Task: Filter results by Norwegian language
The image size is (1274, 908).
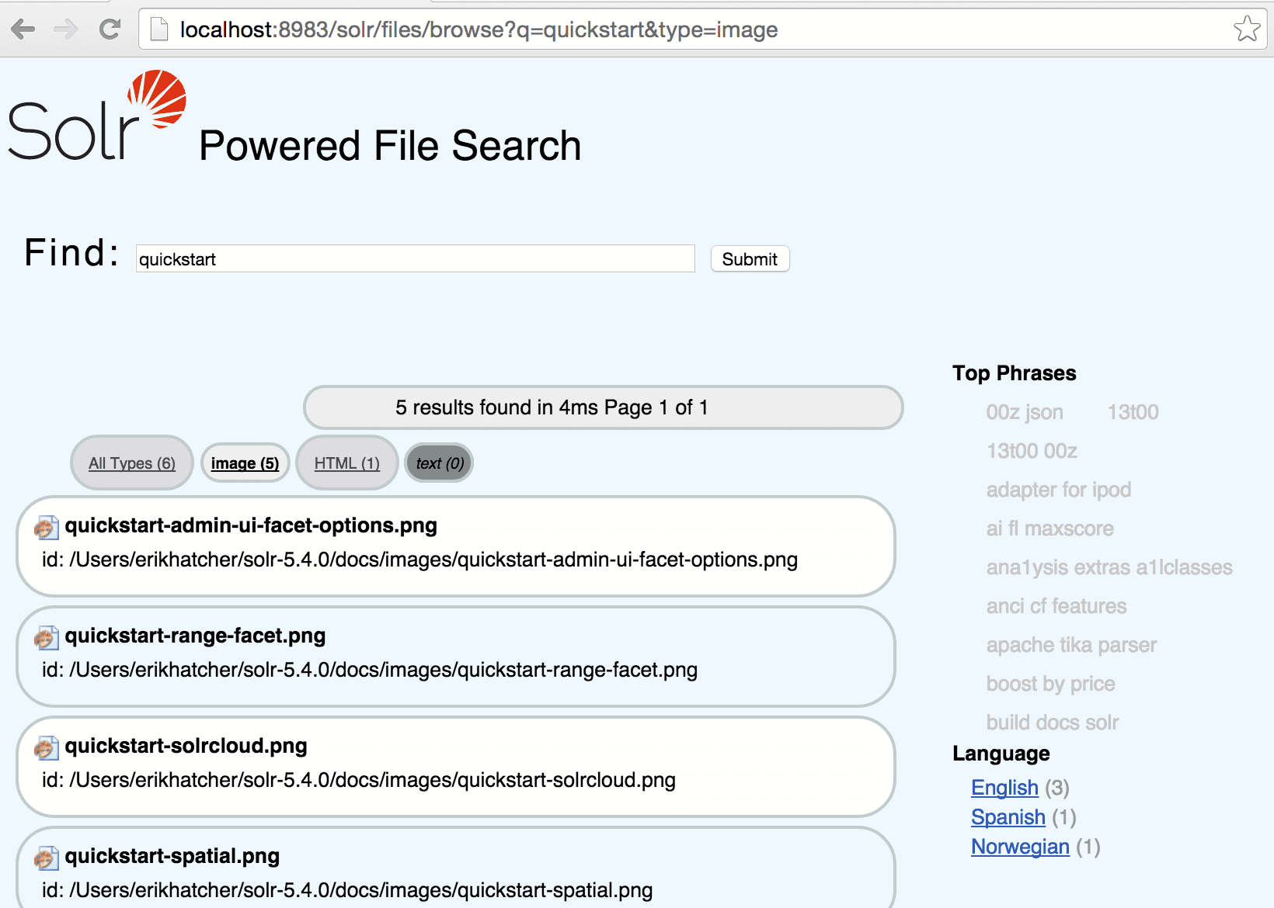Action: (x=1020, y=847)
